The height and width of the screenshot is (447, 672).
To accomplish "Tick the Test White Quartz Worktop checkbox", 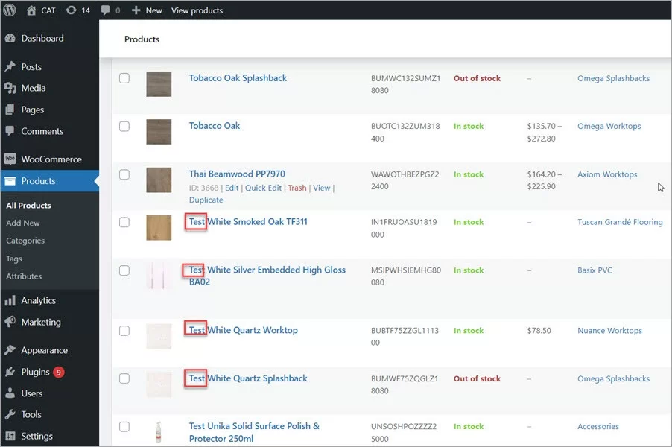I will click(124, 330).
